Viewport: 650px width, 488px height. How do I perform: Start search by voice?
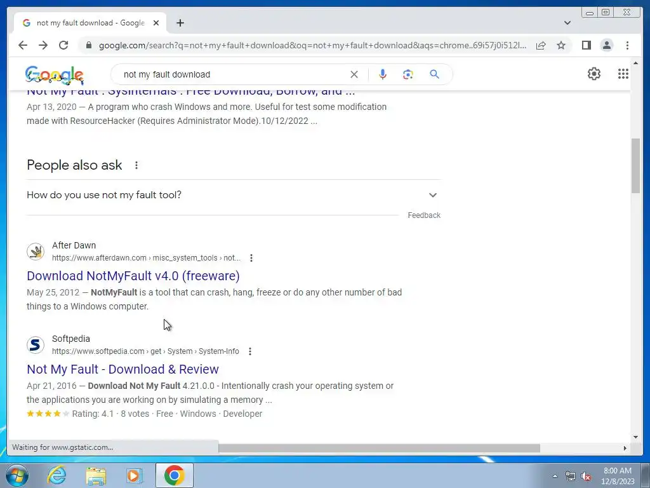point(383,74)
